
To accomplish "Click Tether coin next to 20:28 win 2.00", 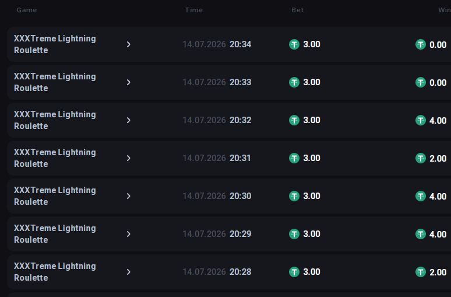I will (x=420, y=272).
